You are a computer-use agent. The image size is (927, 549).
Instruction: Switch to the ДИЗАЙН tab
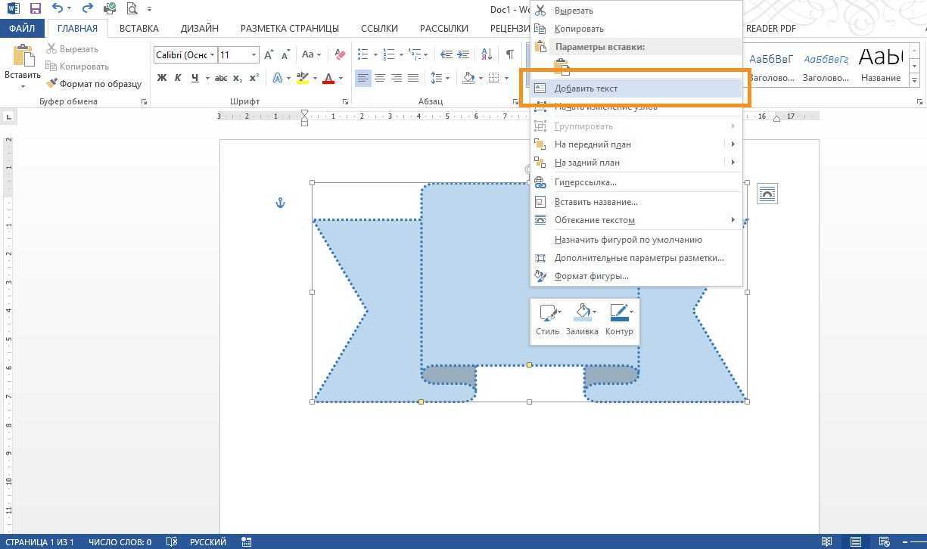click(200, 29)
